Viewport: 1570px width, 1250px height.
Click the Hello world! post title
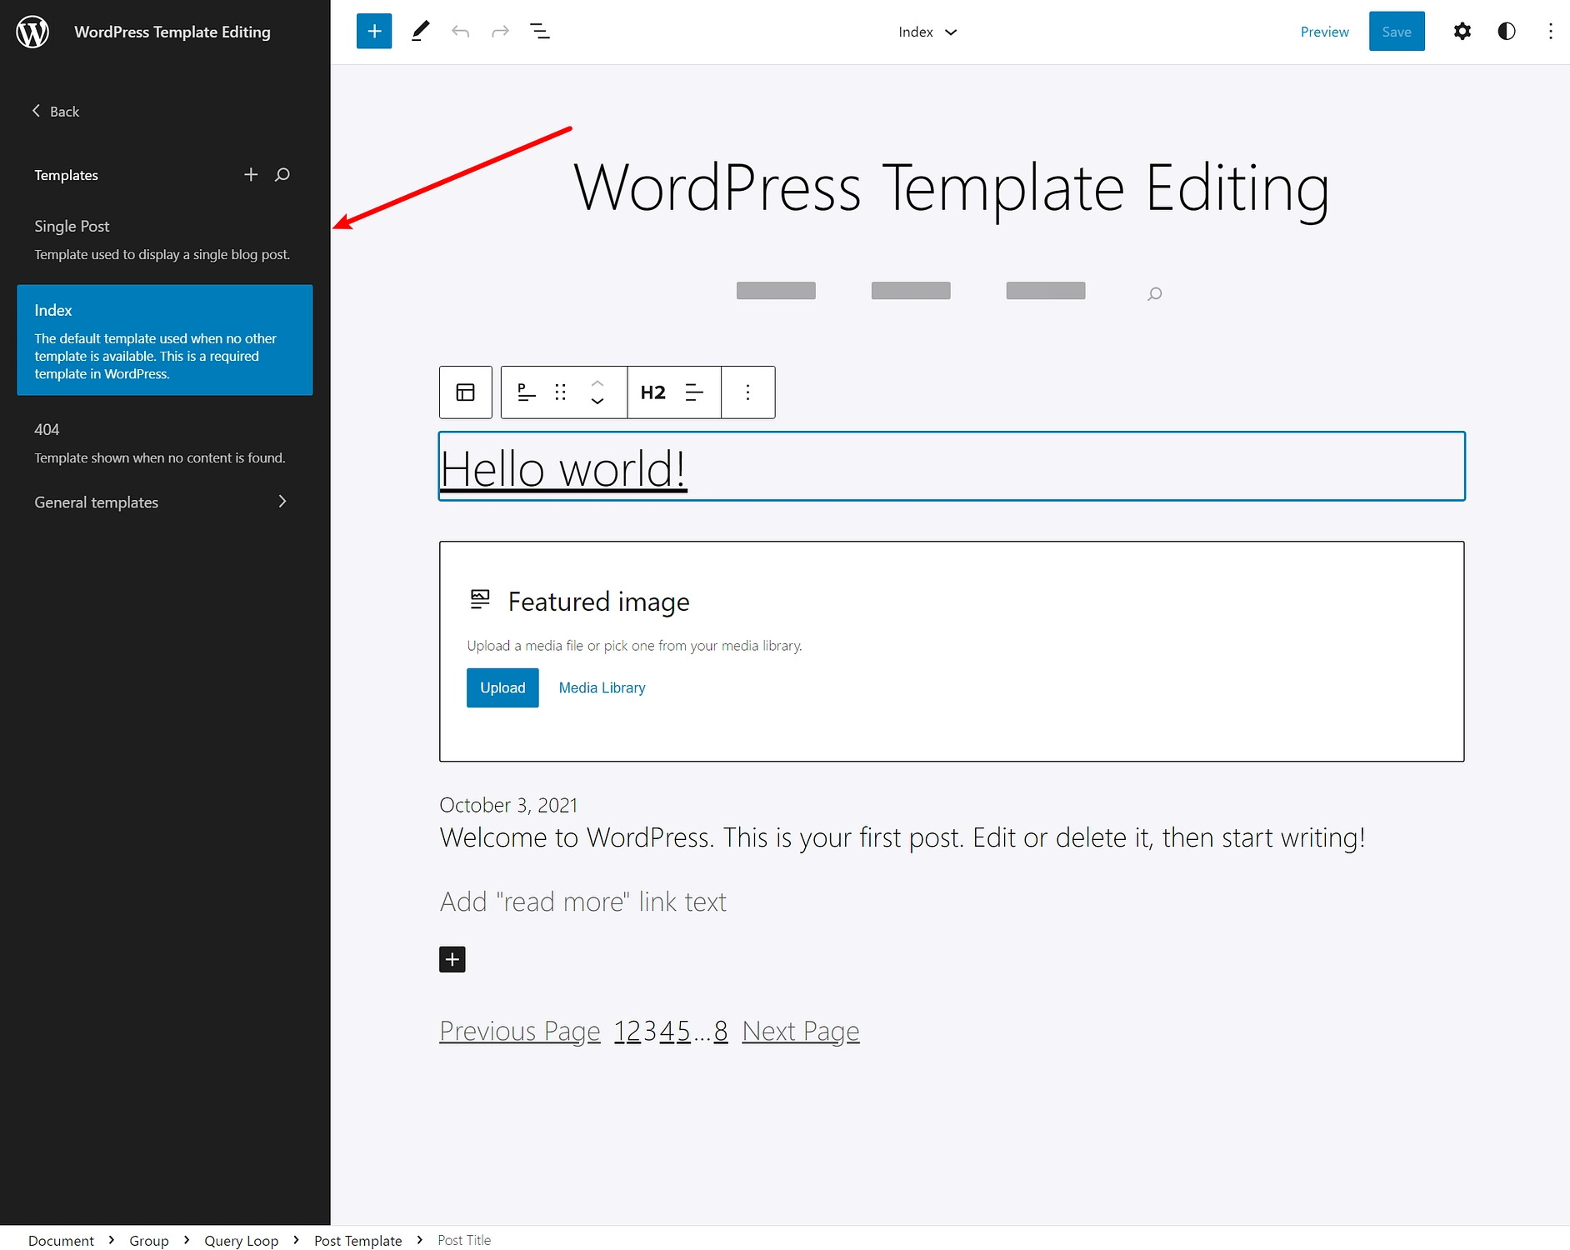pos(563,468)
